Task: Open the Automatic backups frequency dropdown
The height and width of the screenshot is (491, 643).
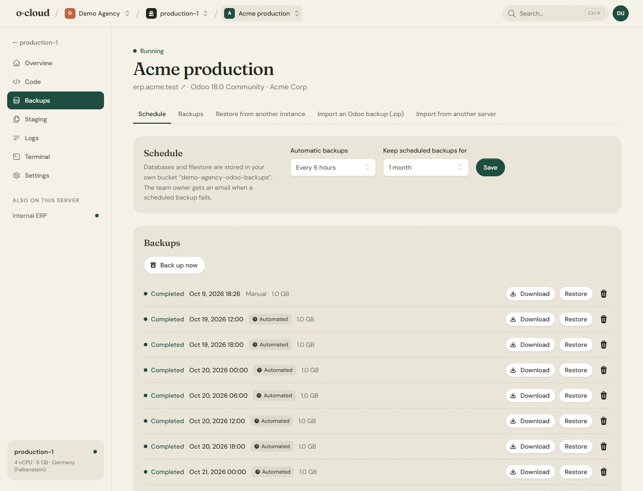Action: 333,167
